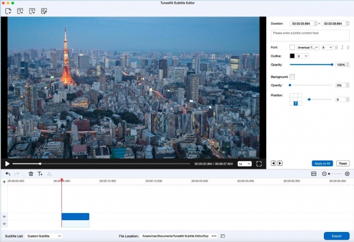The width and height of the screenshot is (354, 242).
Task: Select the bottom-center position grid cell
Action: click(296, 103)
